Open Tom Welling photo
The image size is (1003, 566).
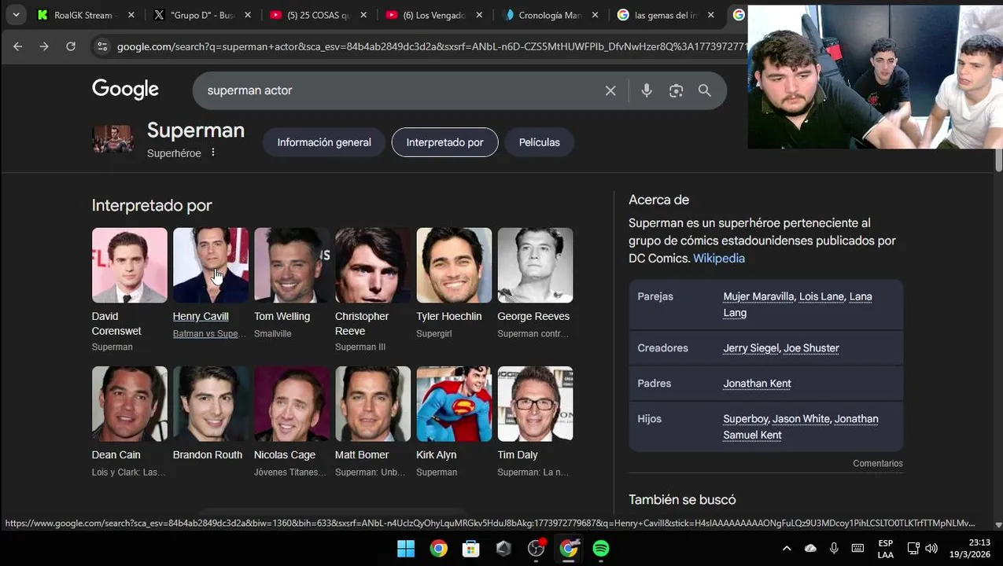click(x=292, y=265)
